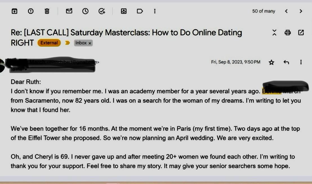Mark this email as unread
Screen dimensions: 312x184
69,11
